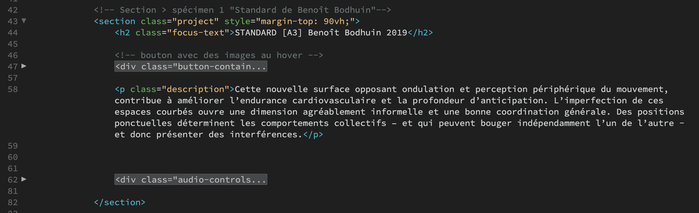This screenshot has width=699, height=213.
Task: Click line number 58 in the gutter
Action: (x=12, y=89)
